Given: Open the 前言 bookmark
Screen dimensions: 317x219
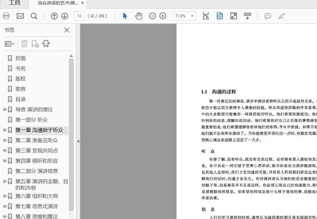Looking at the screenshot, I should click(x=21, y=89).
